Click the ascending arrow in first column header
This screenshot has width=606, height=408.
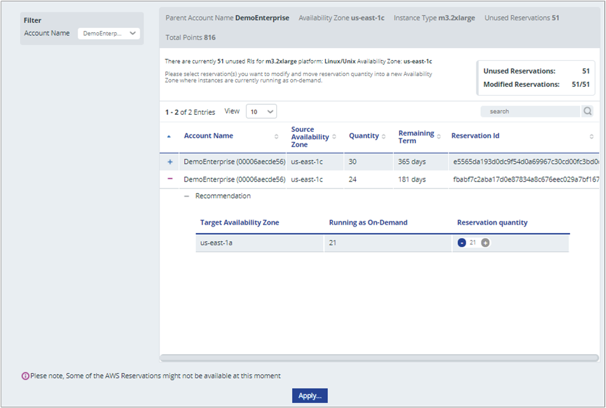[169, 136]
